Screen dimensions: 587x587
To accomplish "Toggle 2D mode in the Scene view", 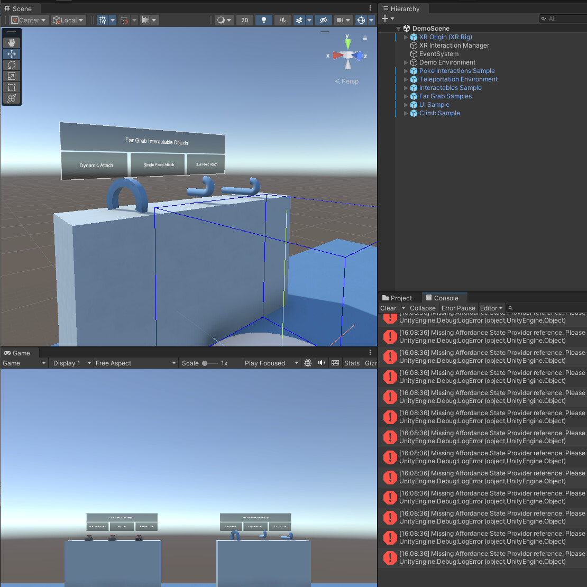I will 244,20.
